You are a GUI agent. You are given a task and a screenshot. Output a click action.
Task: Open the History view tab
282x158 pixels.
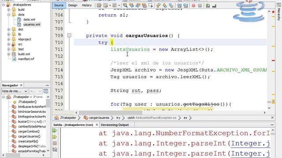click(x=87, y=5)
